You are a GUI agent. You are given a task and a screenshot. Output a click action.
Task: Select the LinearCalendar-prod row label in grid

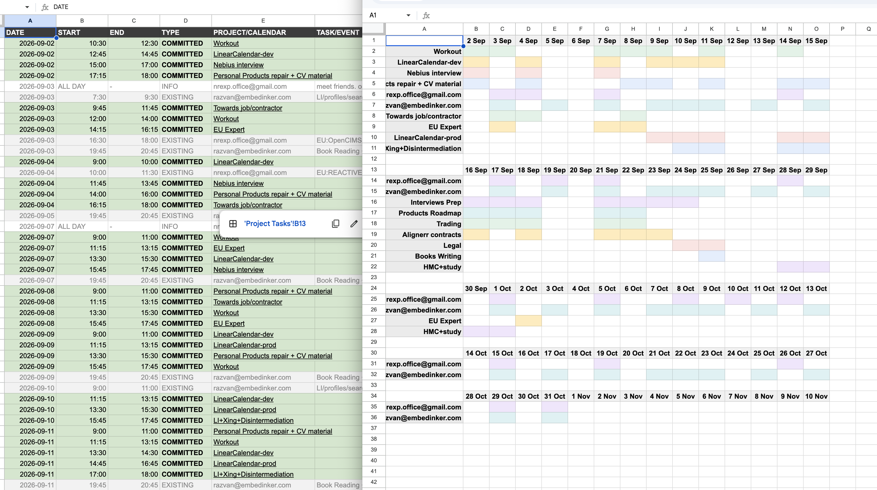coord(424,138)
